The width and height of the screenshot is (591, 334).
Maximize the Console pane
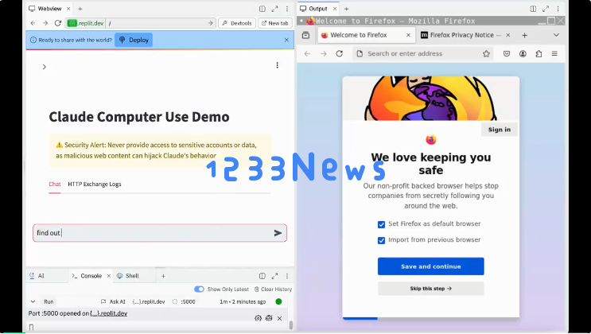click(274, 276)
